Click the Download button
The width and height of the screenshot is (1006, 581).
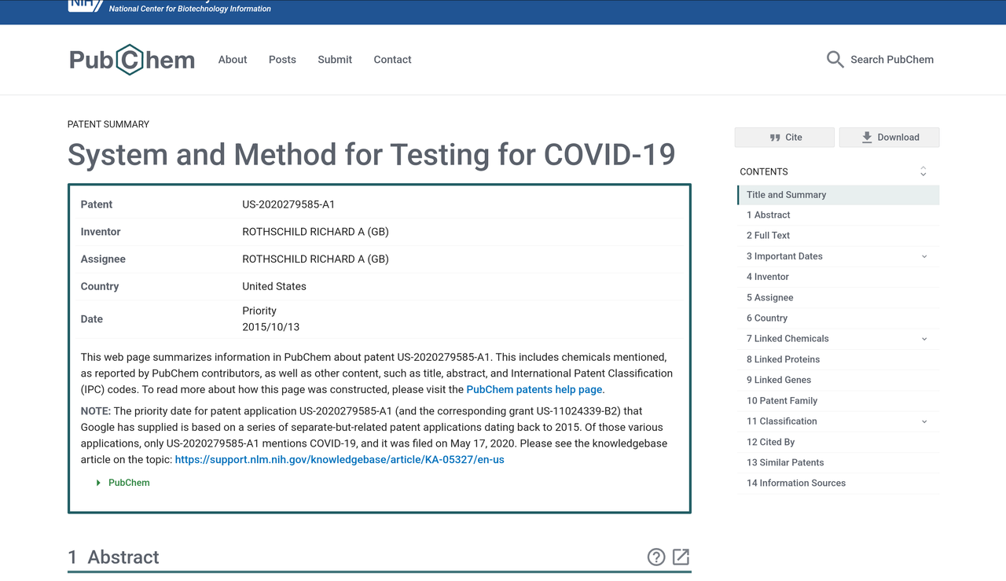coord(890,137)
